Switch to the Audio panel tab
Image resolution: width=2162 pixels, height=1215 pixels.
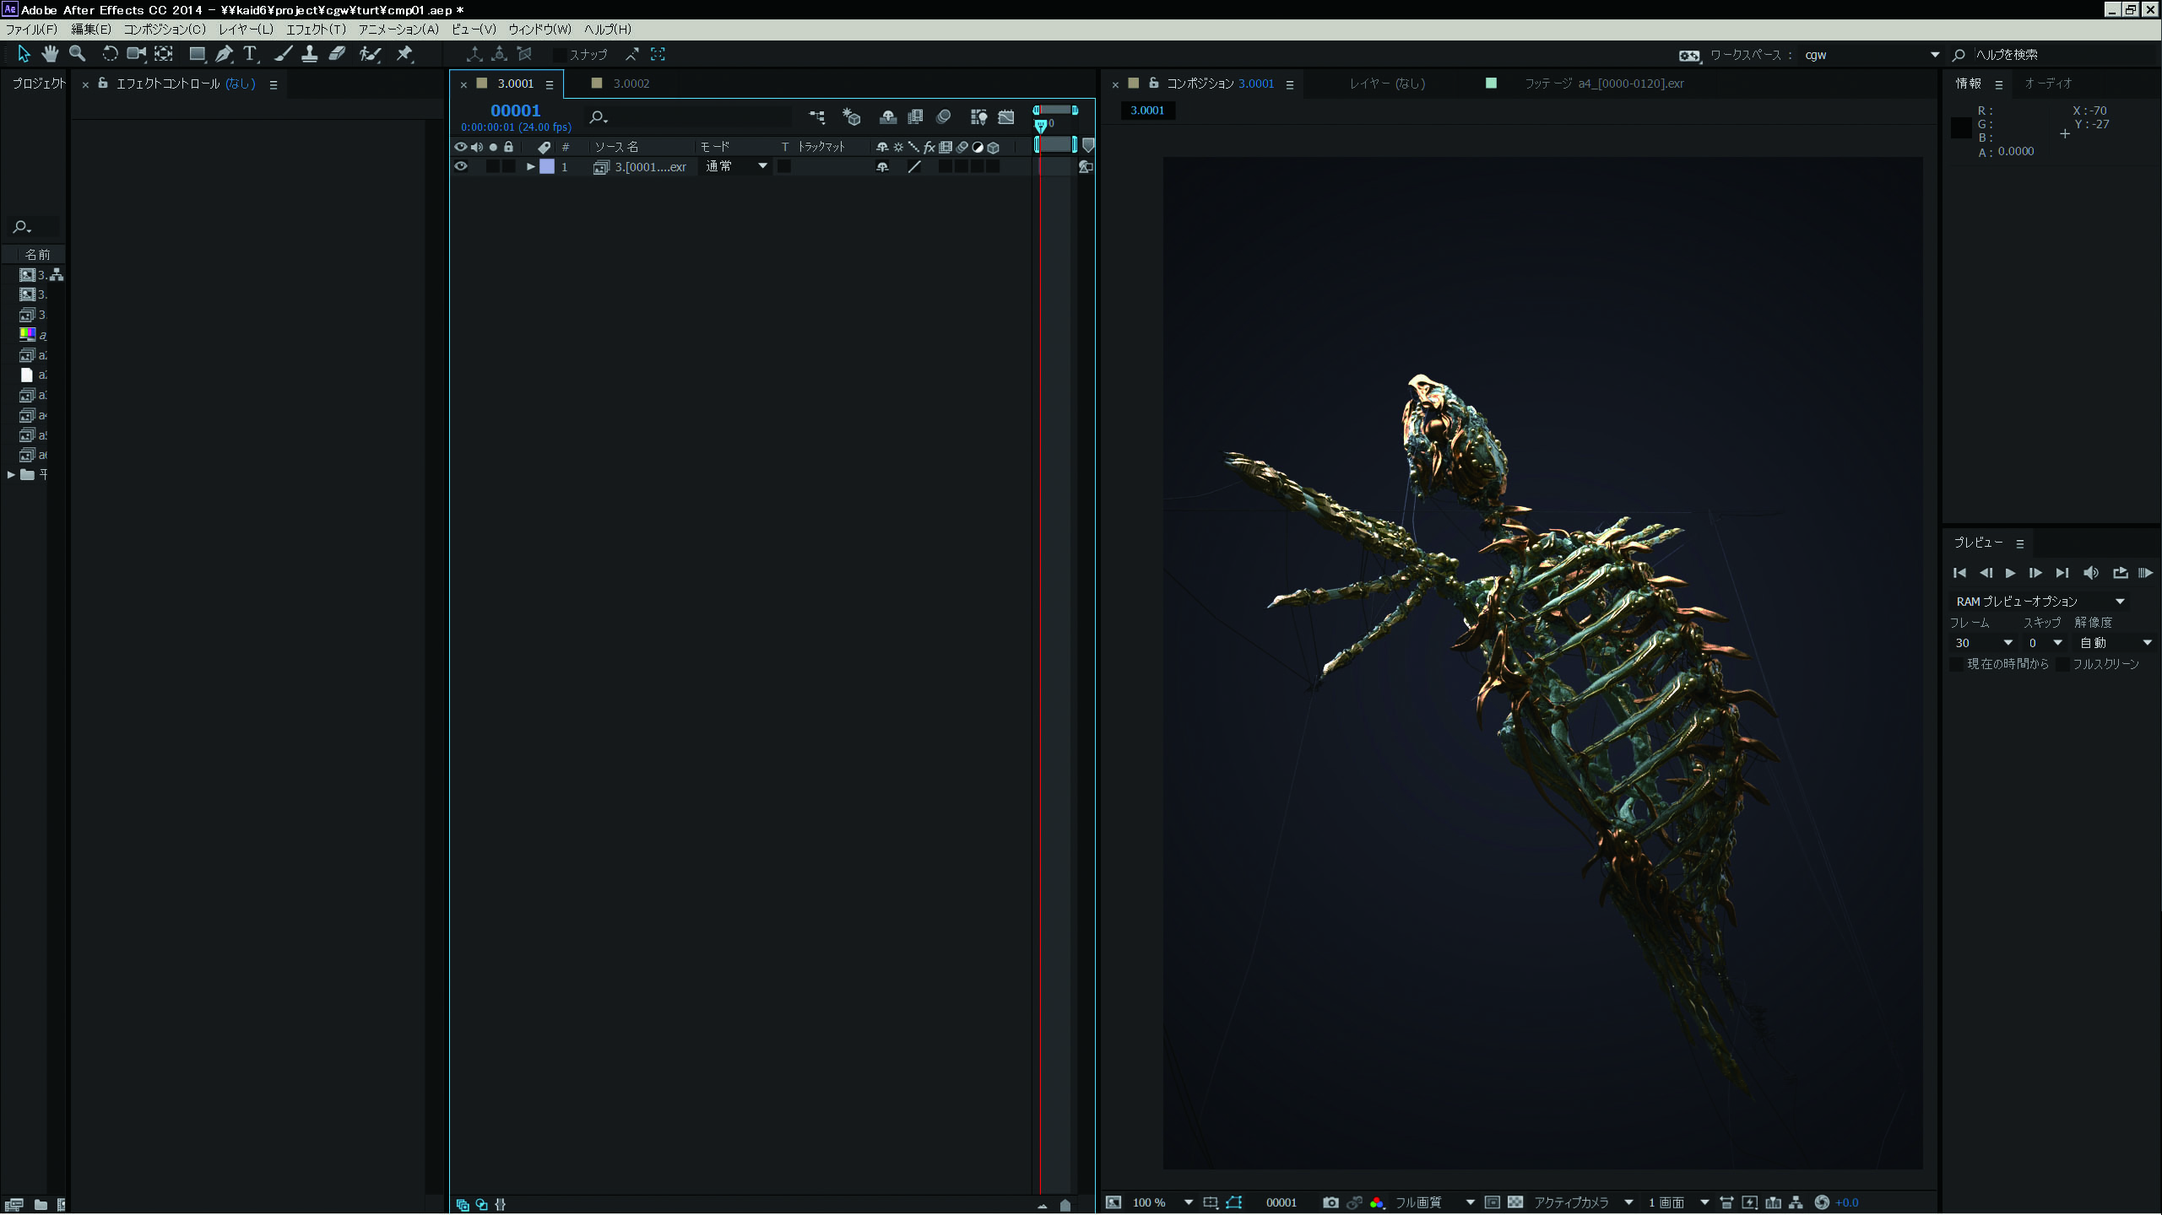2048,84
